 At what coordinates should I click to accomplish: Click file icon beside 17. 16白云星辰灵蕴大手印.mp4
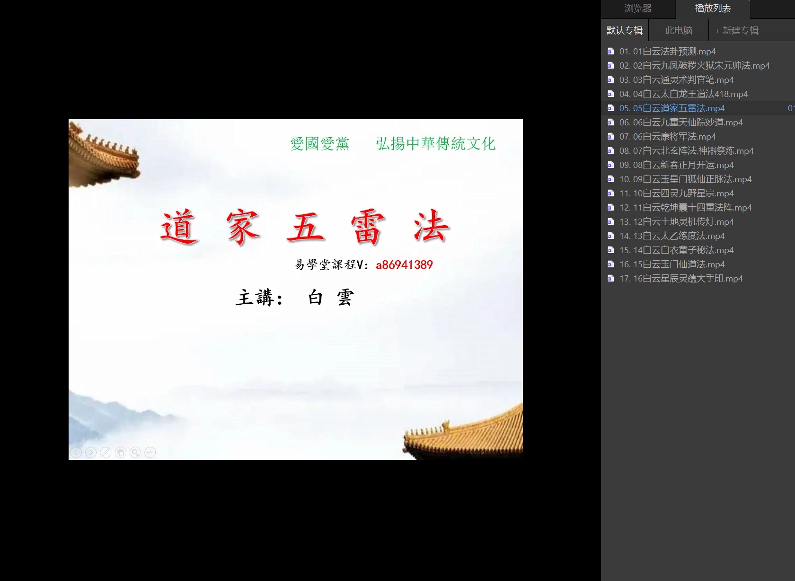[611, 279]
